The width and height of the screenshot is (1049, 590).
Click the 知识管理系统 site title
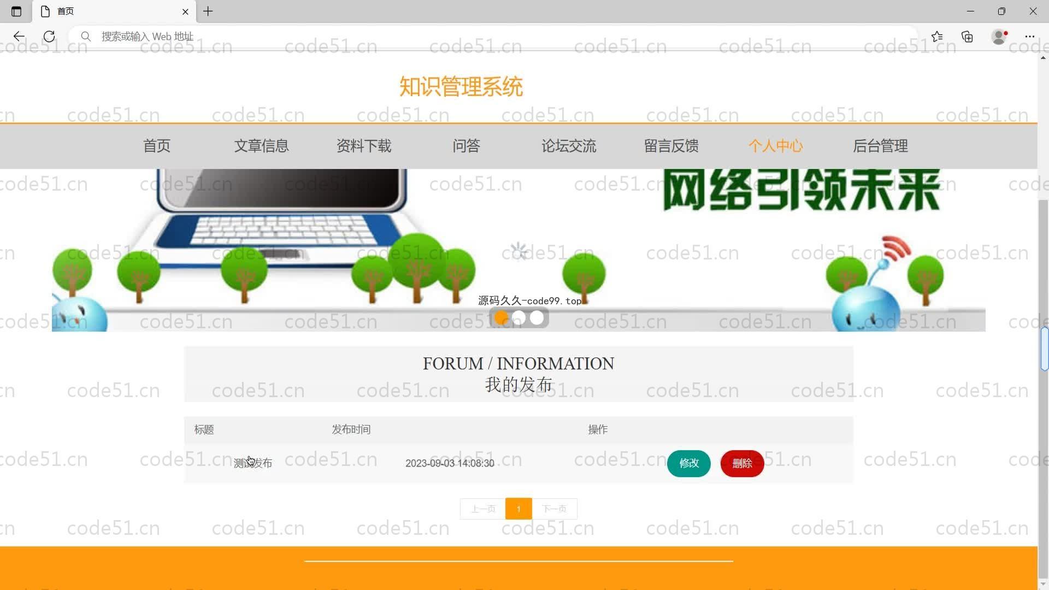[x=461, y=86]
